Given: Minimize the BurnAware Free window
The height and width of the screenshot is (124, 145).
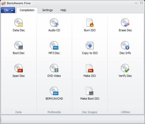Looking at the screenshot, I should [x=136, y=3].
